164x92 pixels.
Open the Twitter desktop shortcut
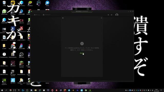coord(47,3)
